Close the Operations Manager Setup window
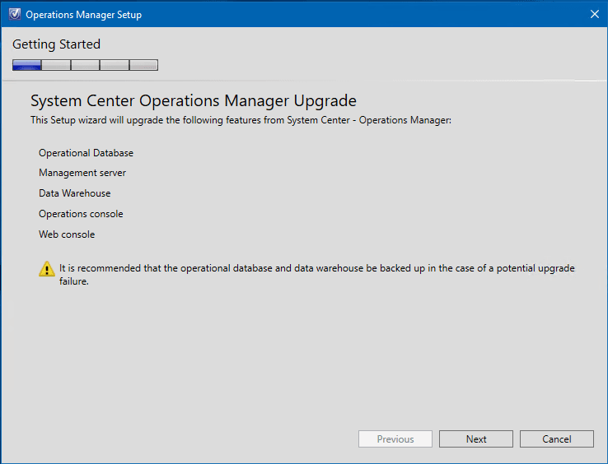This screenshot has width=608, height=464. click(x=595, y=14)
